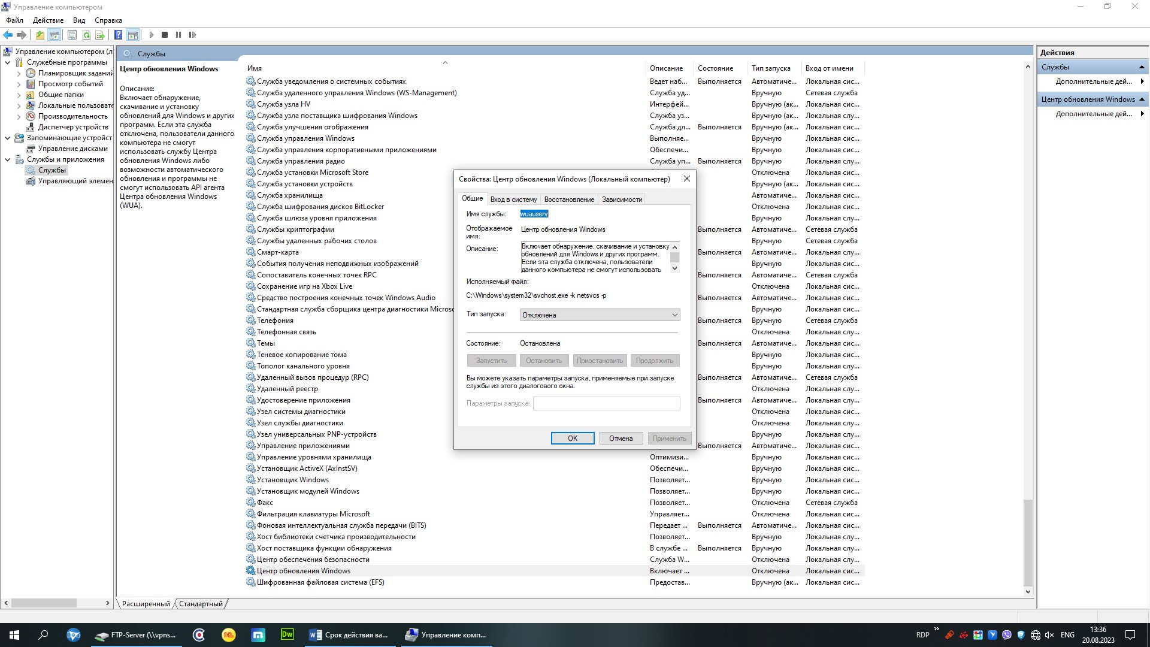Collapse the Службы actions section
Image resolution: width=1150 pixels, height=647 pixels.
[x=1142, y=67]
